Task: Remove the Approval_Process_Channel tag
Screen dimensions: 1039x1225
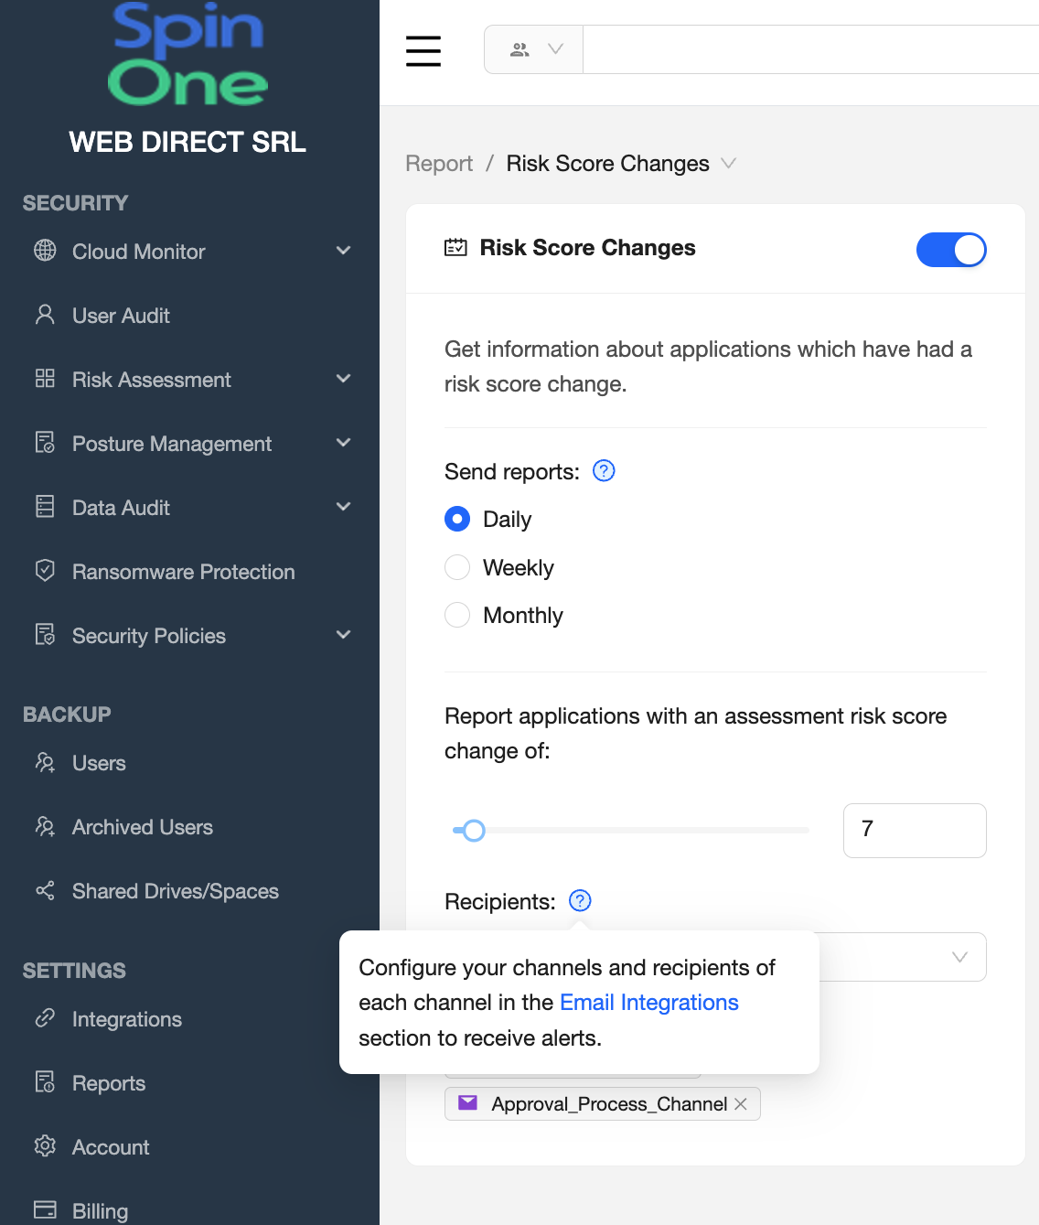Action: [x=741, y=1104]
